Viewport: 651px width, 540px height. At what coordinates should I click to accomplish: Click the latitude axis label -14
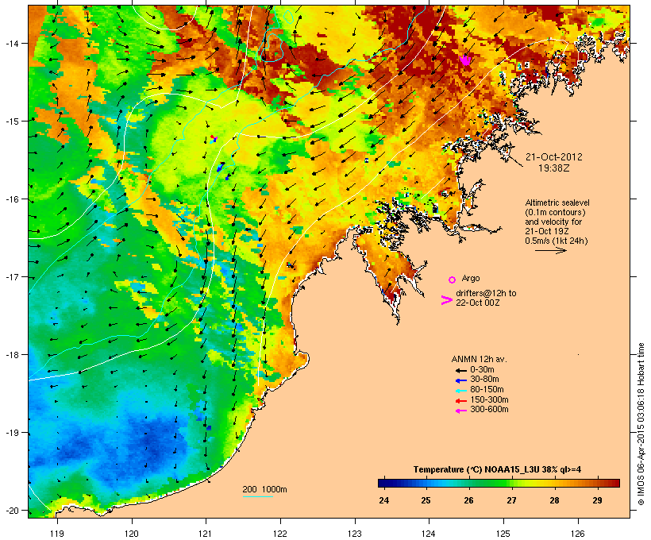(11, 43)
